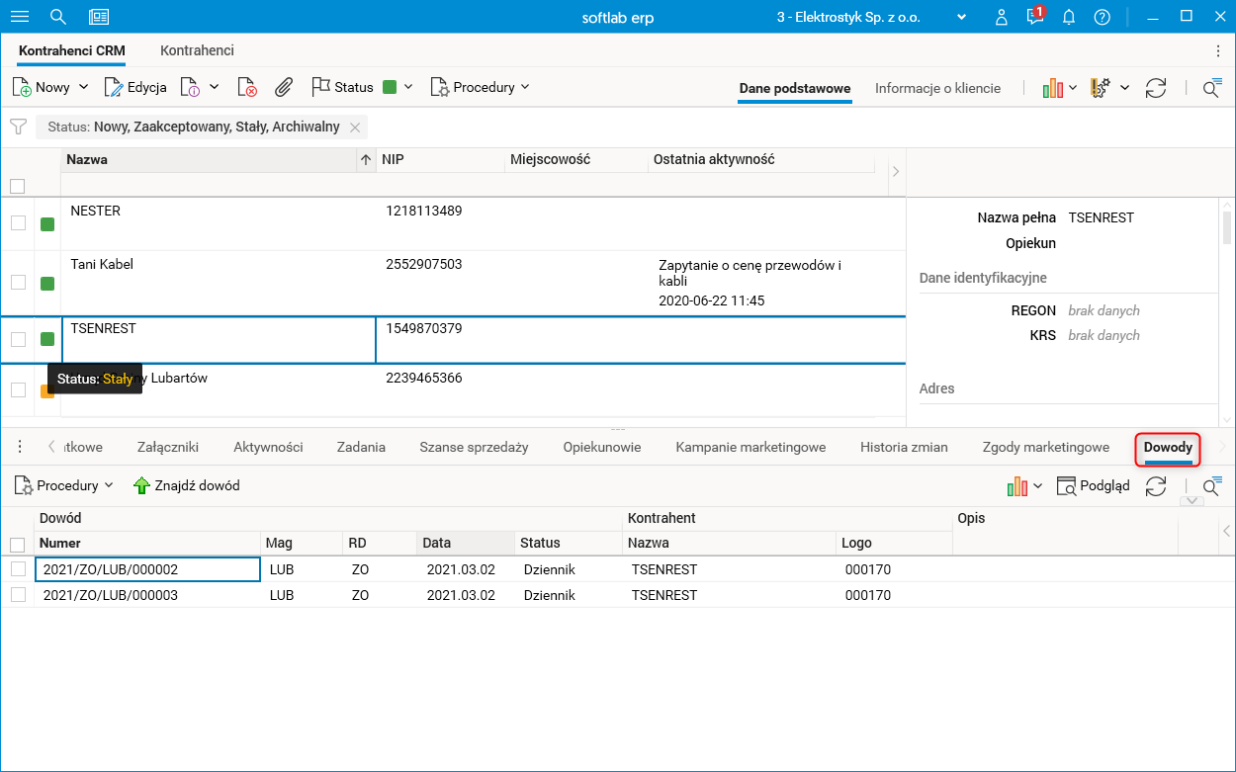Open the hamburger main menu
The width and height of the screenshot is (1236, 772).
coord(20,17)
